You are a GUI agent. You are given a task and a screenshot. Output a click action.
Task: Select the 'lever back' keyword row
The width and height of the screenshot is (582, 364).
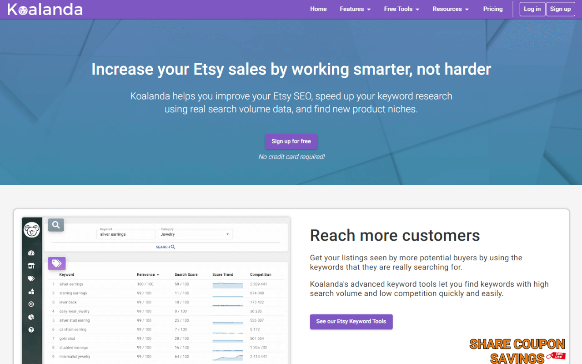[x=166, y=303]
